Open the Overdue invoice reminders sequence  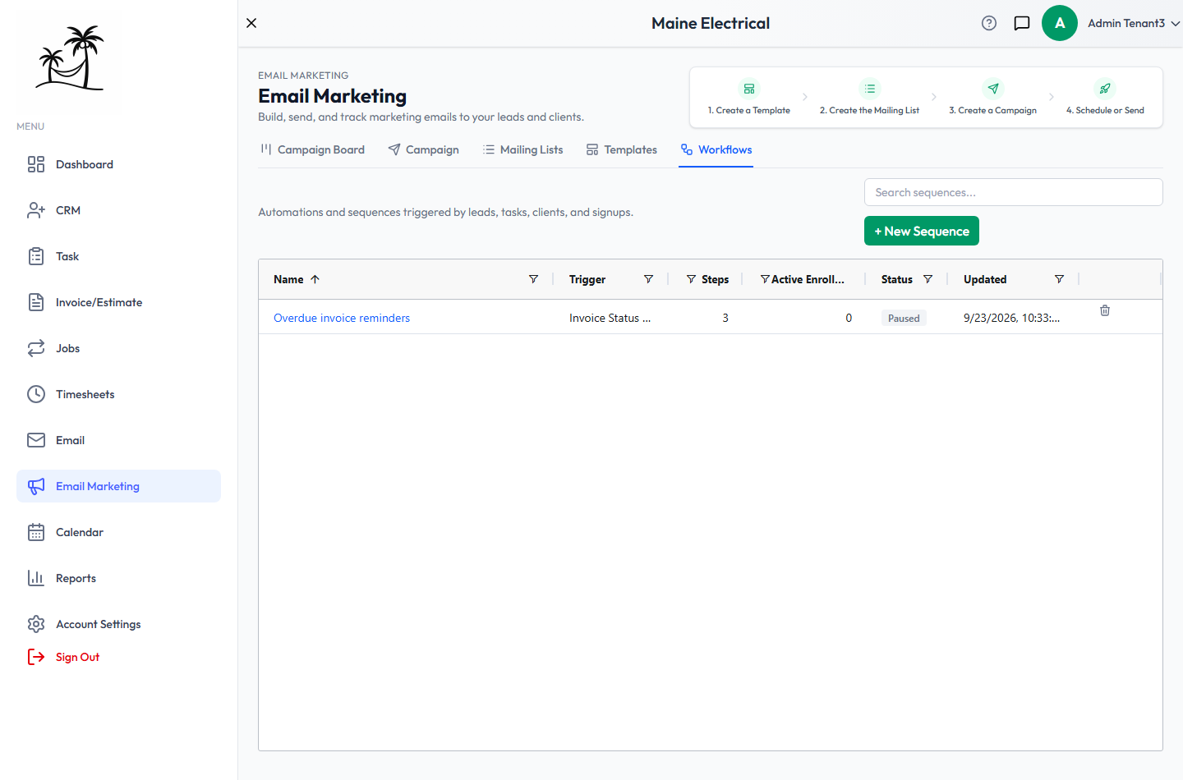342,318
